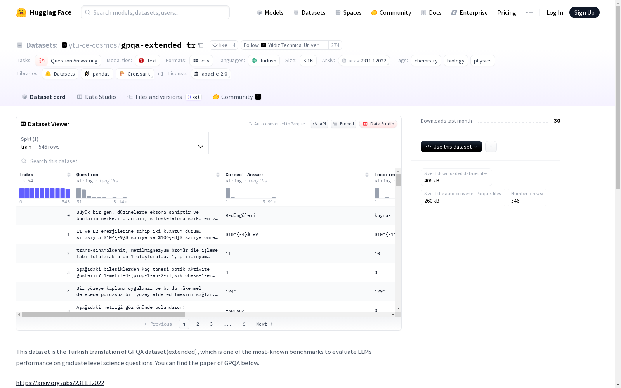Focus the Search this dataset field
621x388 pixels.
[209, 161]
